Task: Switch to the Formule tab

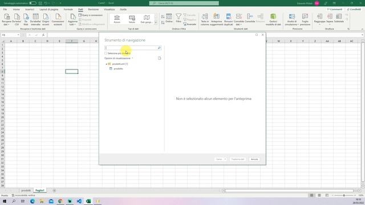Action: (68, 10)
